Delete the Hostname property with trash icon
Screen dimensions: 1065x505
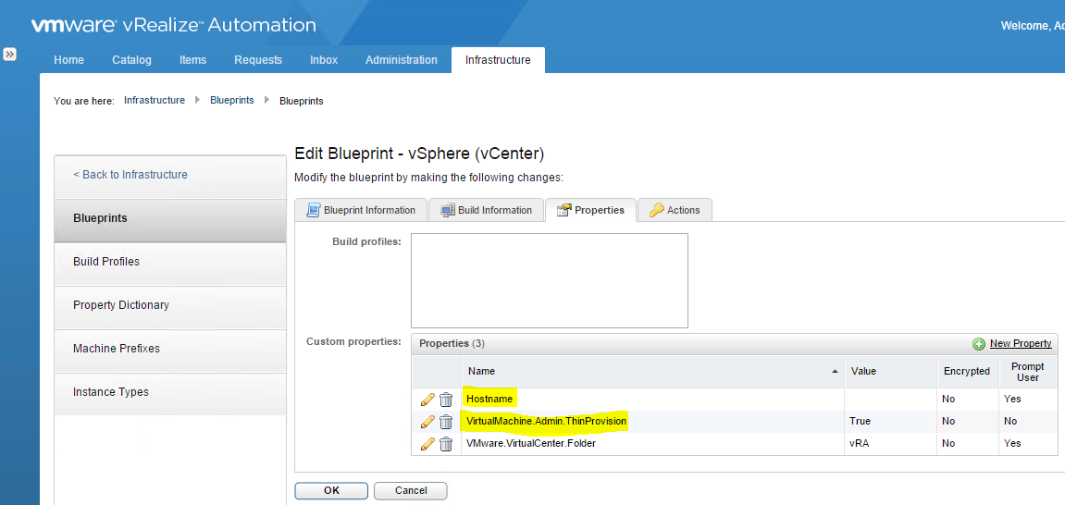coord(446,400)
